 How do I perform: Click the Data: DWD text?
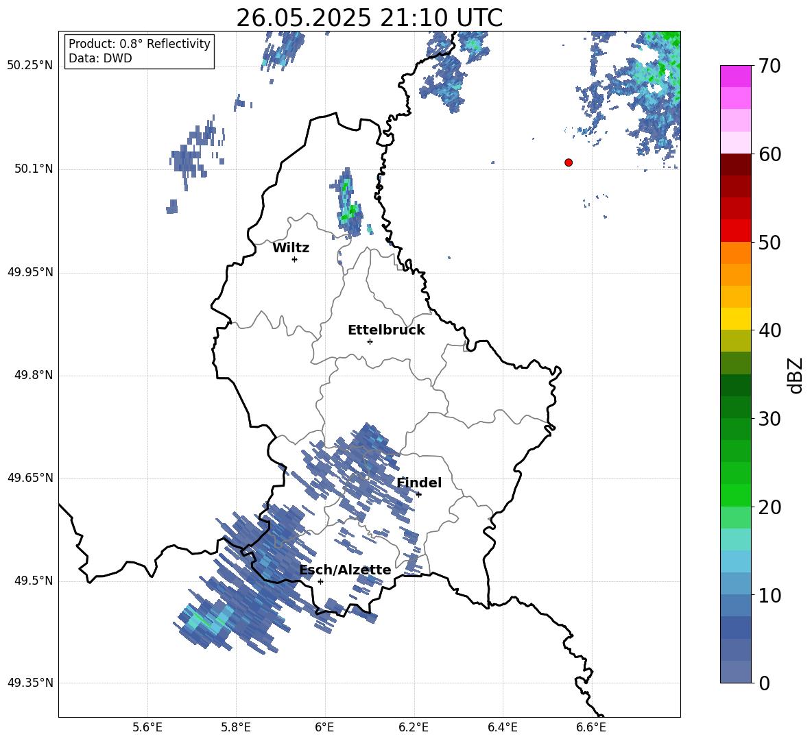click(x=100, y=58)
